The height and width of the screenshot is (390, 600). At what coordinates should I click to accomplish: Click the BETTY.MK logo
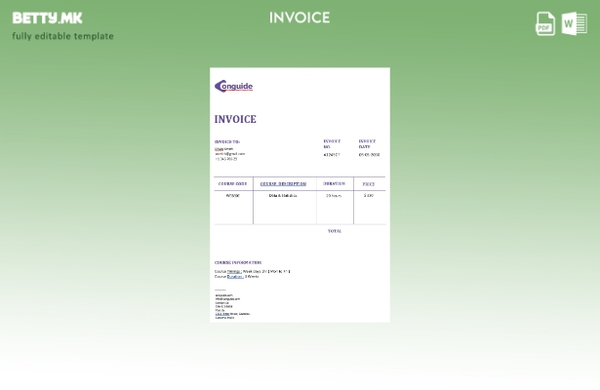48,18
